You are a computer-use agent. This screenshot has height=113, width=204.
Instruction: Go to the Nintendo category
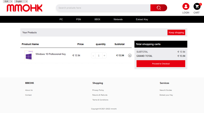coord(118,19)
